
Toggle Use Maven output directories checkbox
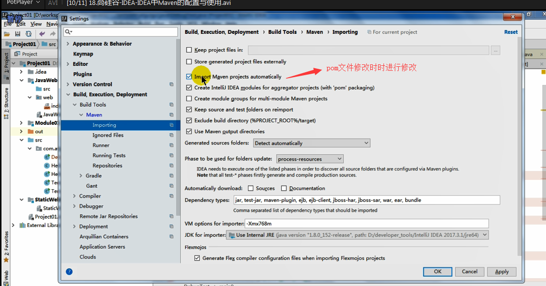(x=189, y=131)
